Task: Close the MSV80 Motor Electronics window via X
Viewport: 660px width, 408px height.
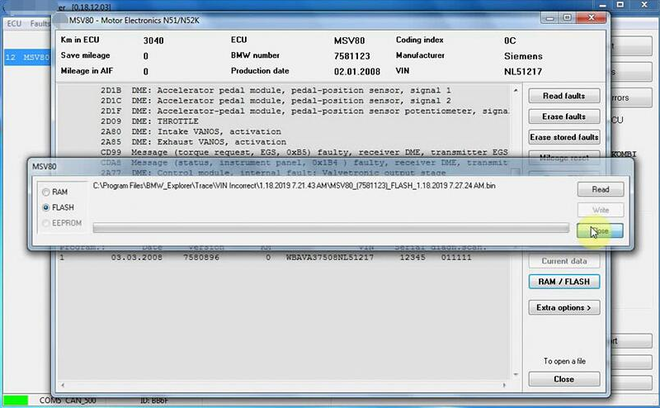Action: [x=592, y=17]
